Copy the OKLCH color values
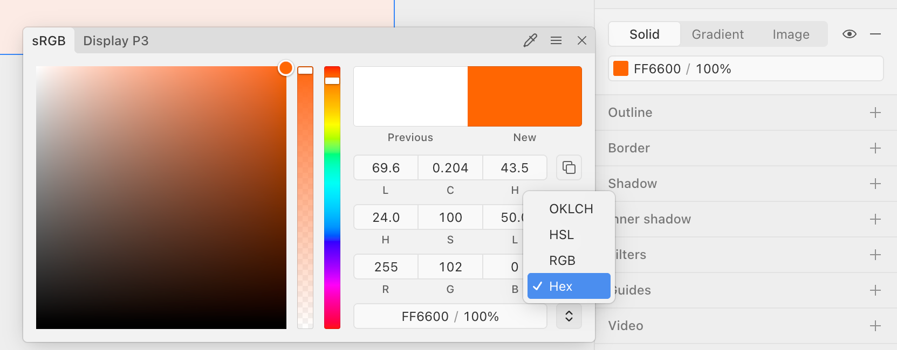The height and width of the screenshot is (350, 897). tap(569, 167)
